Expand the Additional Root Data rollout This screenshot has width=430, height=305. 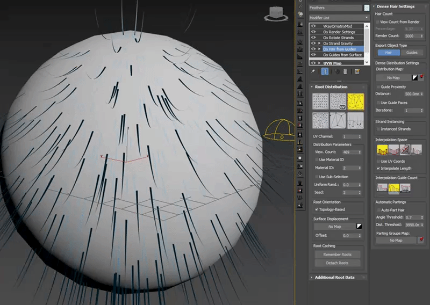(334, 277)
